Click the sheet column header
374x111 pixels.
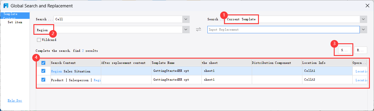(226, 63)
